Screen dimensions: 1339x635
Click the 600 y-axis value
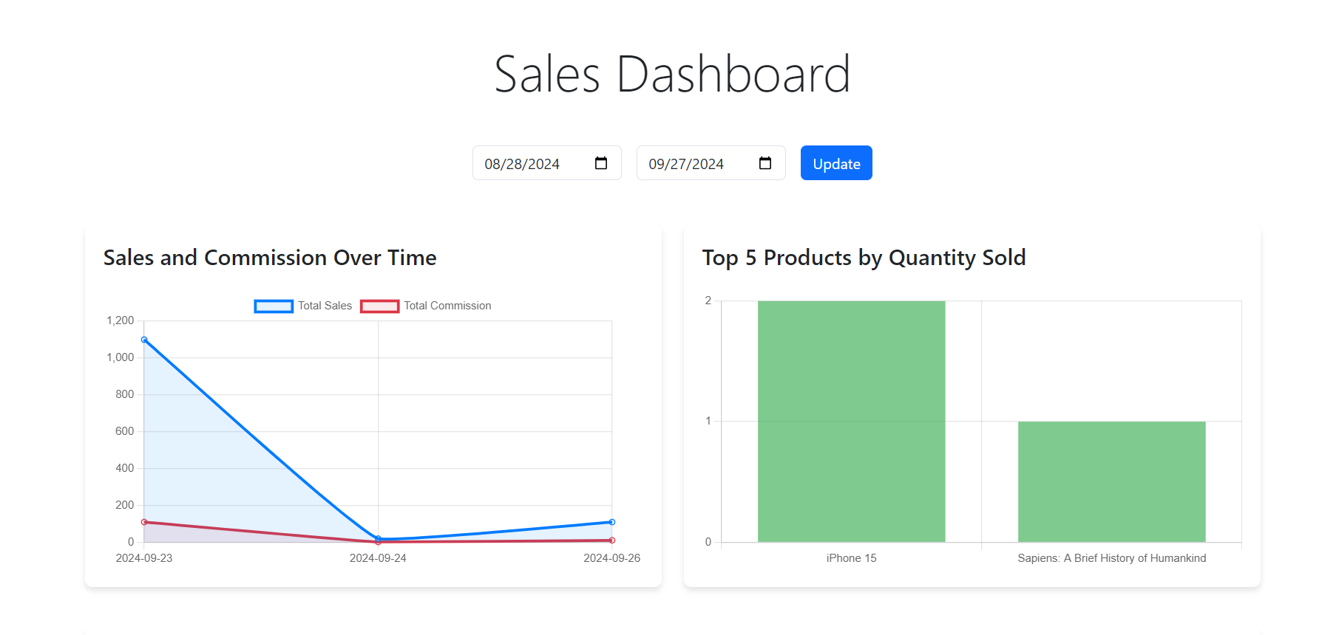point(125,431)
